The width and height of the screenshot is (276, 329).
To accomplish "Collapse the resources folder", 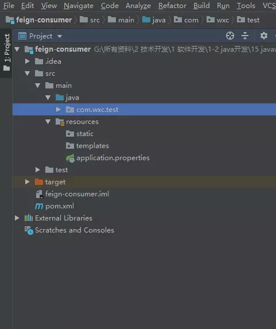I will (48, 122).
